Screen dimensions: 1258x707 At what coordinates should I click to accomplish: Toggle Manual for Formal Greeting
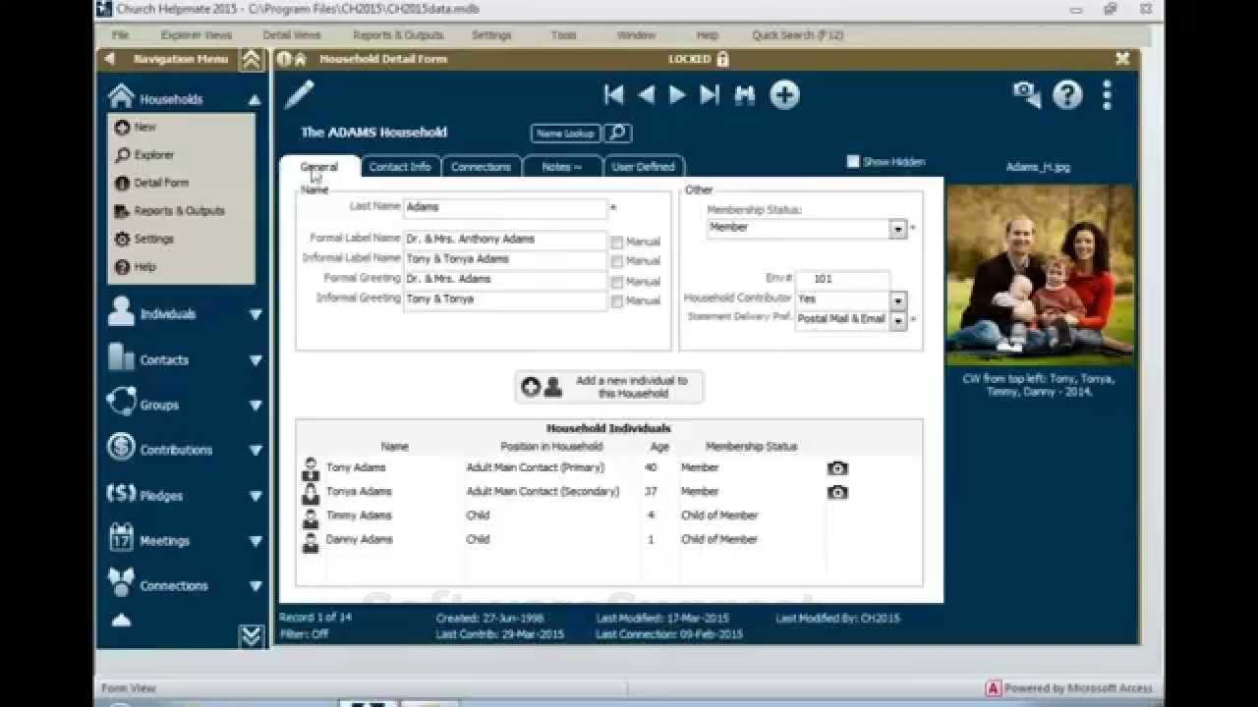click(x=617, y=281)
